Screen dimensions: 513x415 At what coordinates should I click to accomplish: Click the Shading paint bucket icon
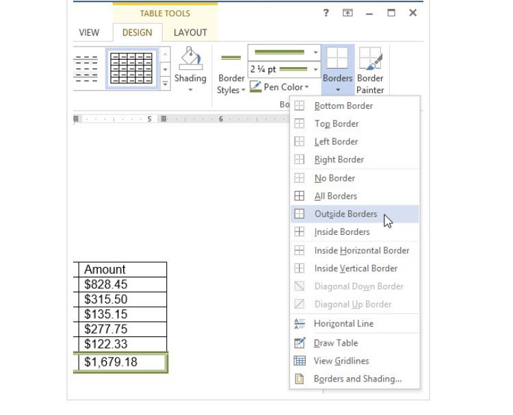(190, 60)
